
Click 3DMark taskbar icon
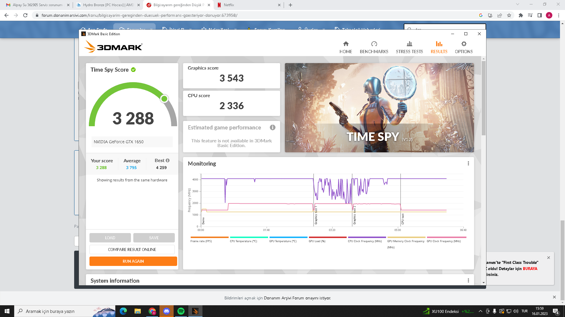pos(195,311)
